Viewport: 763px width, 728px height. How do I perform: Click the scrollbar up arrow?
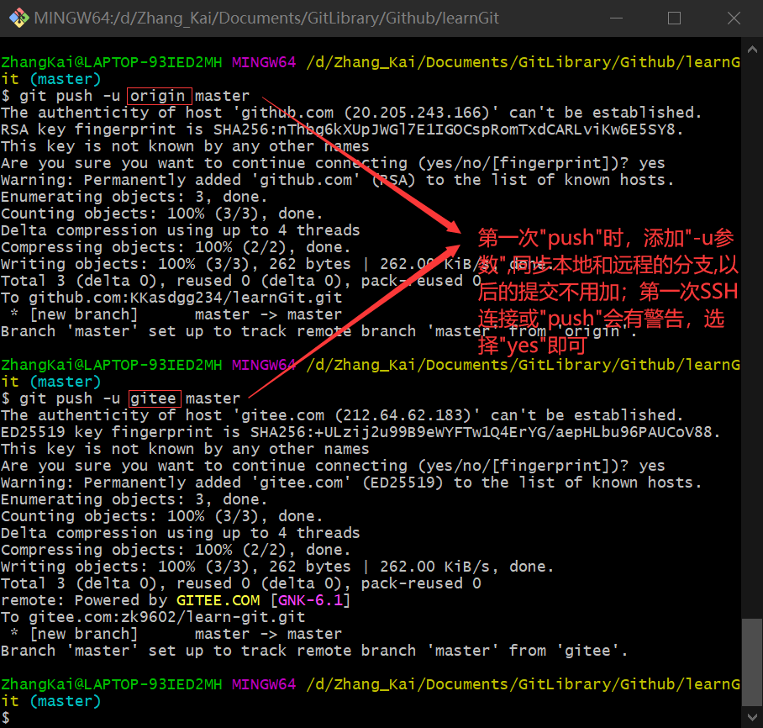click(752, 50)
